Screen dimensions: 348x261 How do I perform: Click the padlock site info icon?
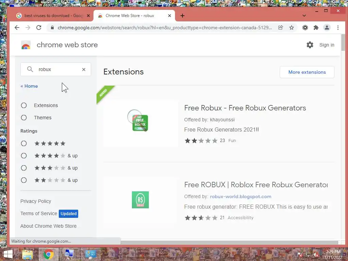coord(52,28)
